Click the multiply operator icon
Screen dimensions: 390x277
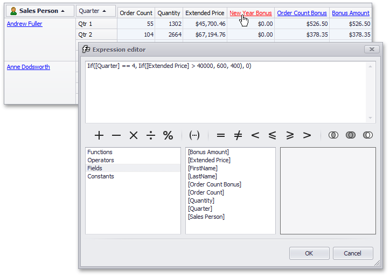pos(134,135)
